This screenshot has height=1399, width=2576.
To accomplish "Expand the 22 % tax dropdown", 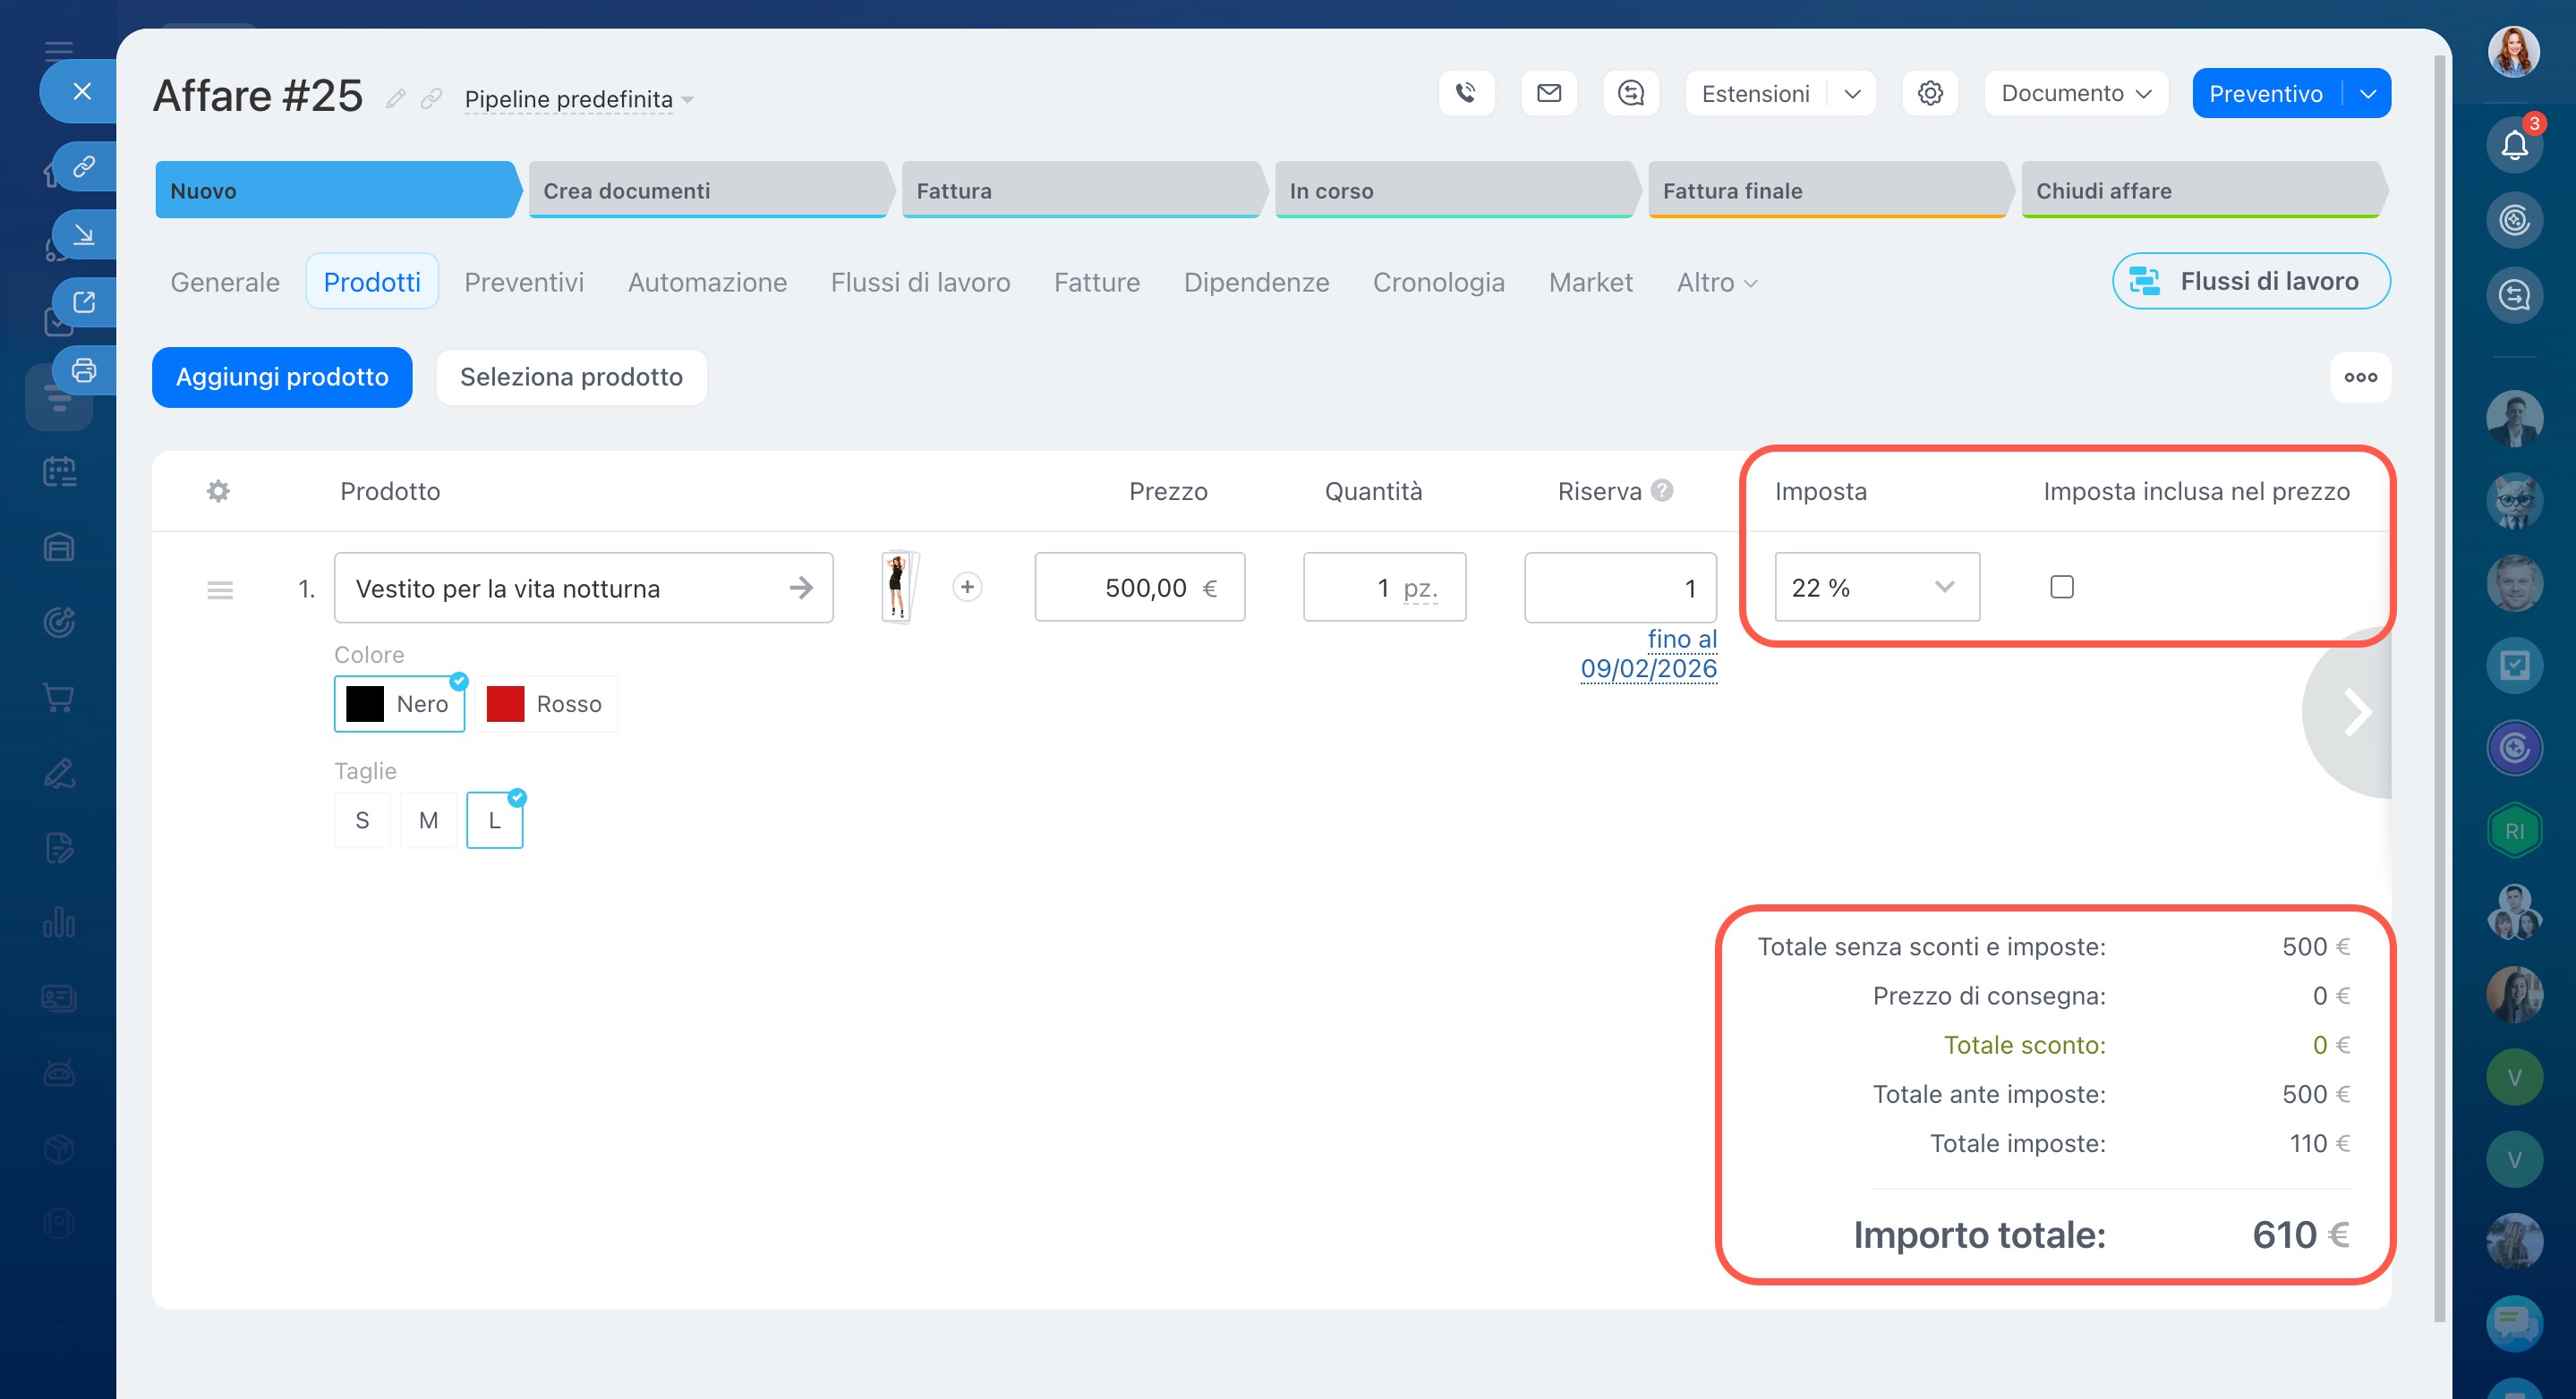I will point(1876,587).
